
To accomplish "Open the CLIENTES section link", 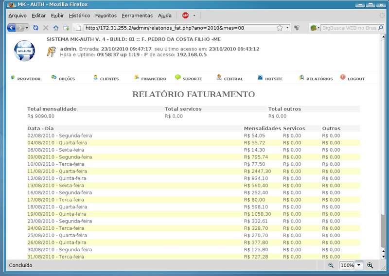I will [109, 79].
